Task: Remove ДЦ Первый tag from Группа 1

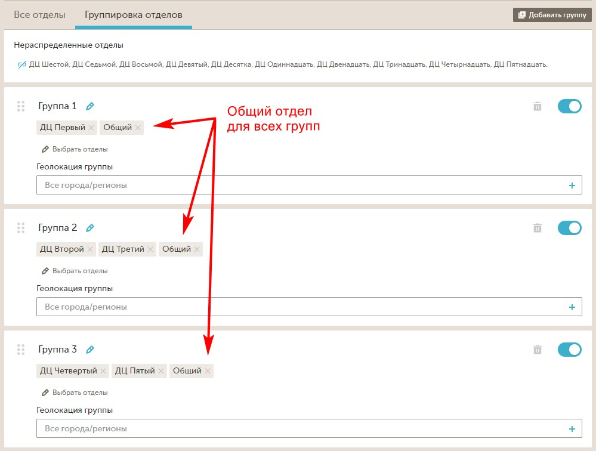Action: 91,128
